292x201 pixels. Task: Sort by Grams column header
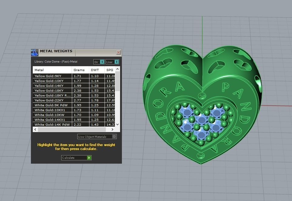coord(80,70)
